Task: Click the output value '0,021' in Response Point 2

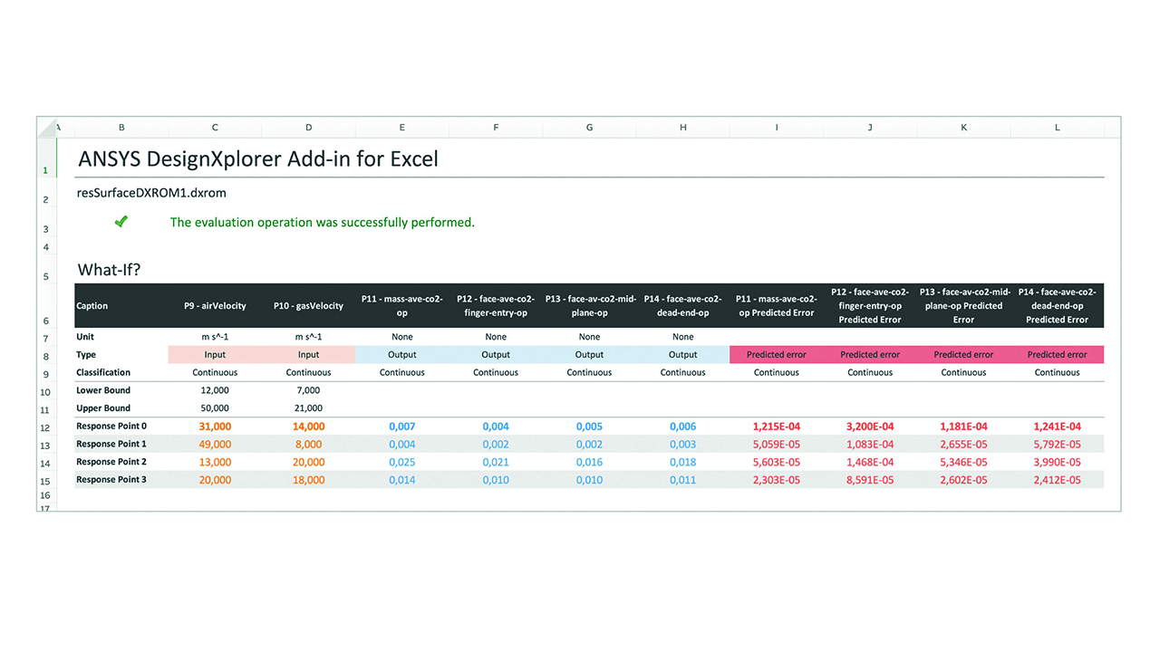Action: [496, 462]
